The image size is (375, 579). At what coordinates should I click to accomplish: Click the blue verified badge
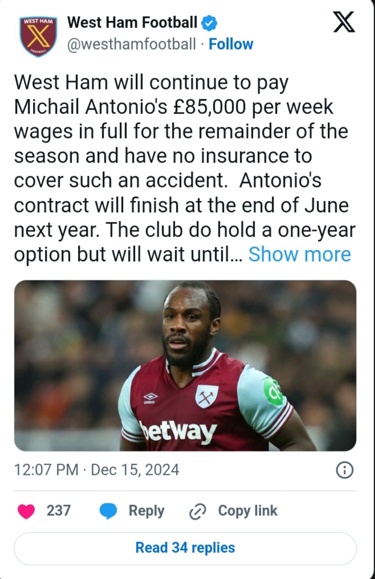[210, 23]
